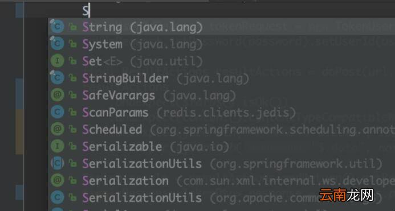This screenshot has height=211, width=395.
Task: Click the interface icon beside Serializable
Action: [x=57, y=146]
